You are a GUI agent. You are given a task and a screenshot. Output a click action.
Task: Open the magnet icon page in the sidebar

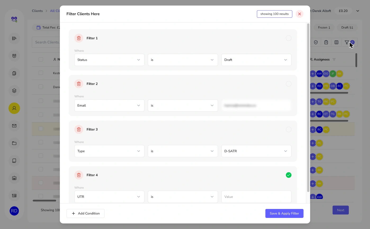pos(14,56)
